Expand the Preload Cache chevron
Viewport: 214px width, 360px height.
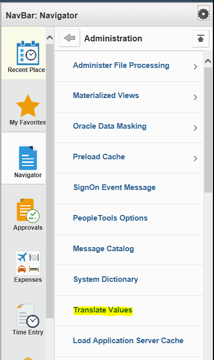click(196, 158)
